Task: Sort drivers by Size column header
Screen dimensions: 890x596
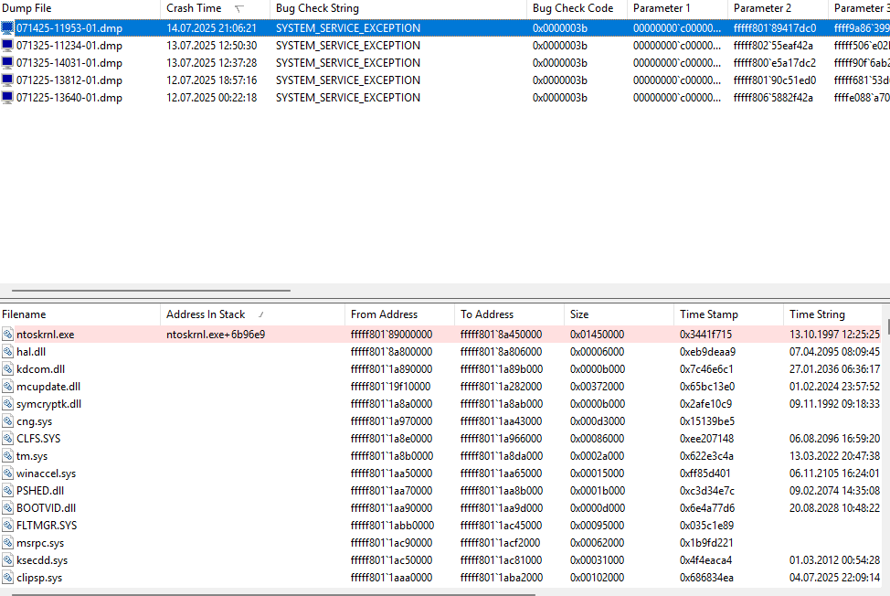Action: (x=619, y=314)
